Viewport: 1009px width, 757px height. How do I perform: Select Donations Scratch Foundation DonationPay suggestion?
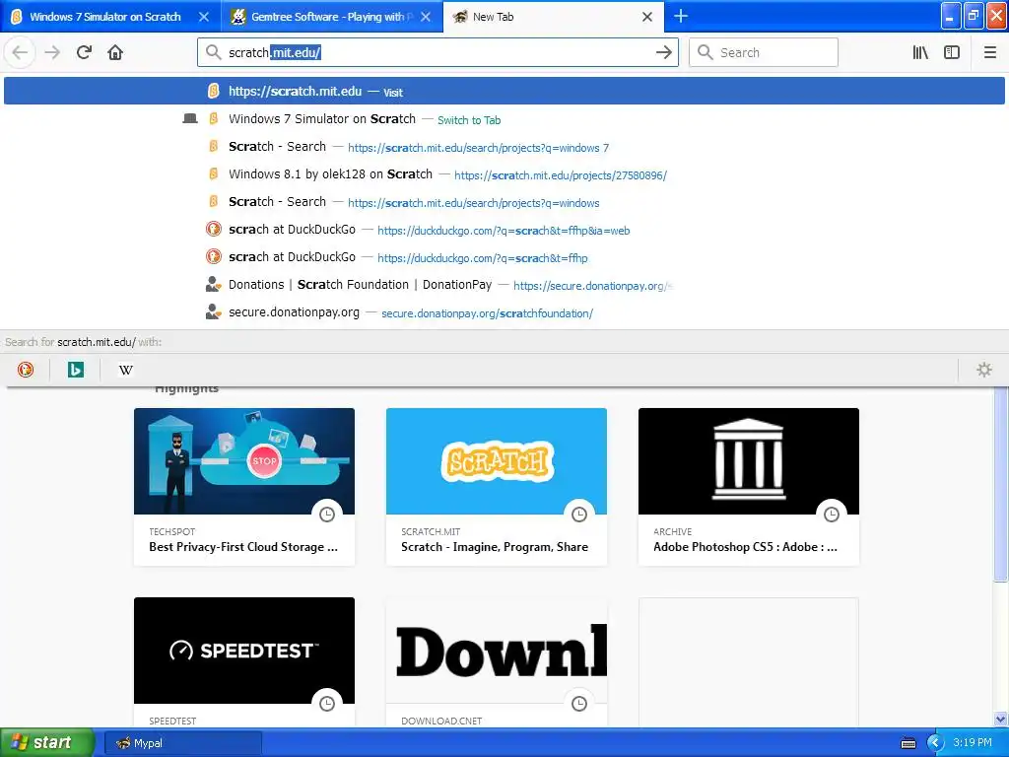point(504,285)
